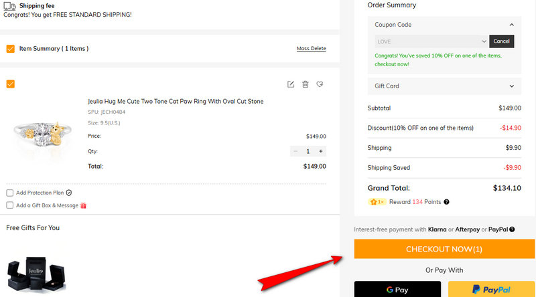Image resolution: width=536 pixels, height=297 pixels.
Task: Open the payment options help icon
Action: 512,229
